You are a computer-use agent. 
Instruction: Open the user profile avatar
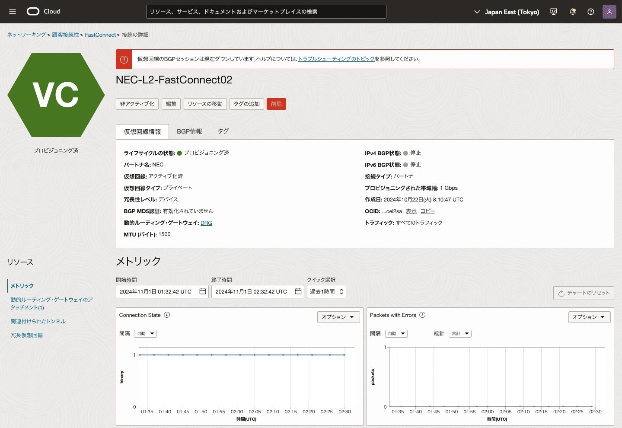(609, 12)
